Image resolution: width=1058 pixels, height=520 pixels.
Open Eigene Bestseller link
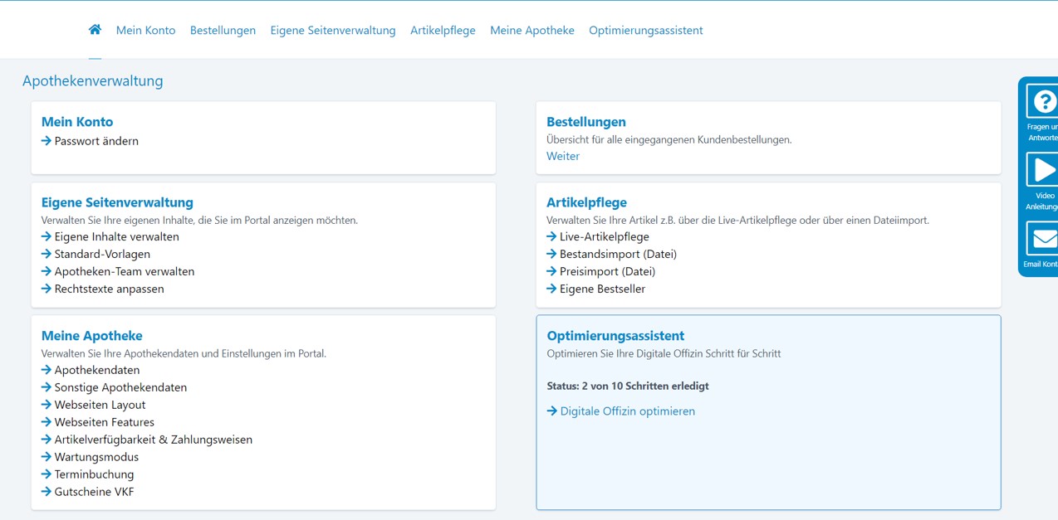pyautogui.click(x=602, y=289)
